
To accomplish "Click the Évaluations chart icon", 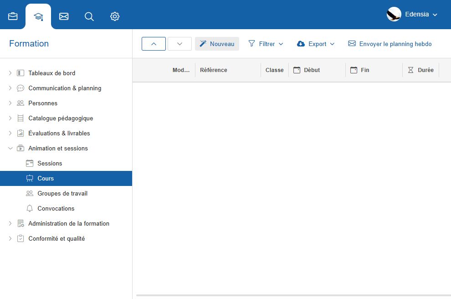I will pyautogui.click(x=20, y=133).
